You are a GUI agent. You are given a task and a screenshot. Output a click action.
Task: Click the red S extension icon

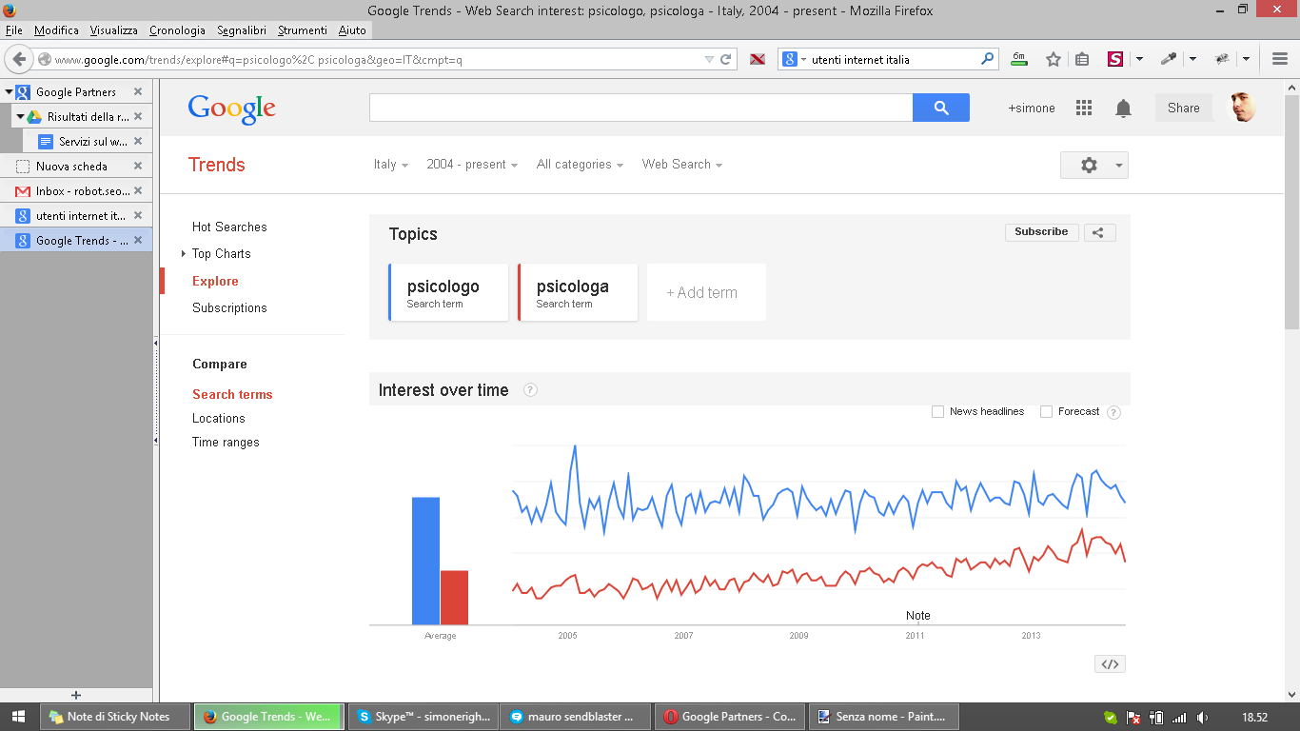pos(1115,59)
